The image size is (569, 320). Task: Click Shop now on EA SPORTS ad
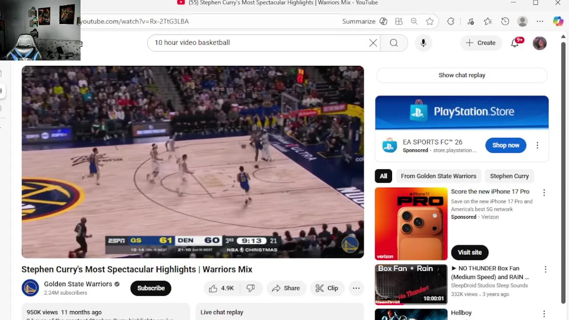(x=505, y=145)
